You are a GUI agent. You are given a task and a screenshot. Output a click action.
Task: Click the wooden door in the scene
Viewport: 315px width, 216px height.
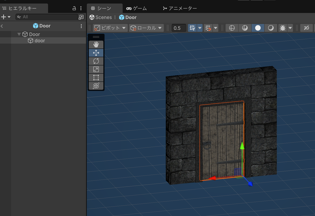222,141
